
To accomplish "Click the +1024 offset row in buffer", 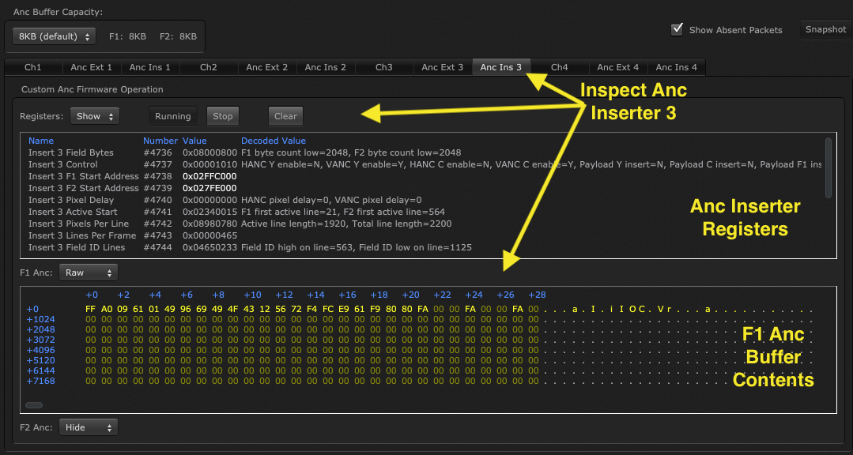I will coord(40,319).
